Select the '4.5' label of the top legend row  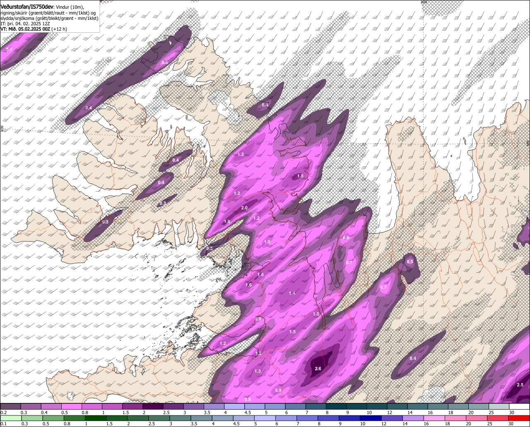(248, 412)
